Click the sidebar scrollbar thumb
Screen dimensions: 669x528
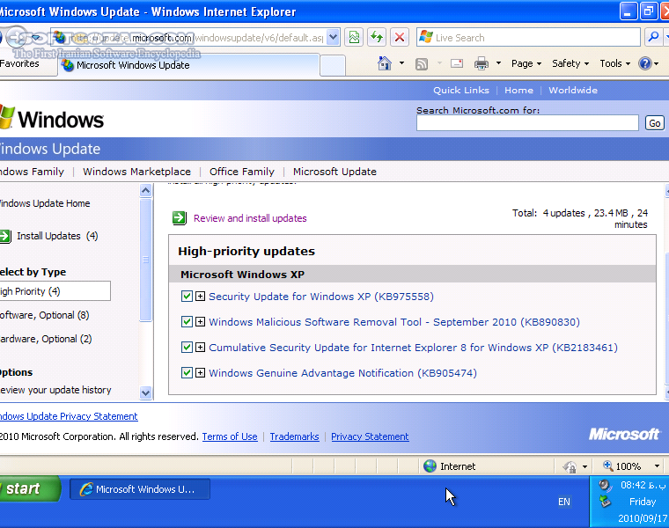click(x=145, y=260)
